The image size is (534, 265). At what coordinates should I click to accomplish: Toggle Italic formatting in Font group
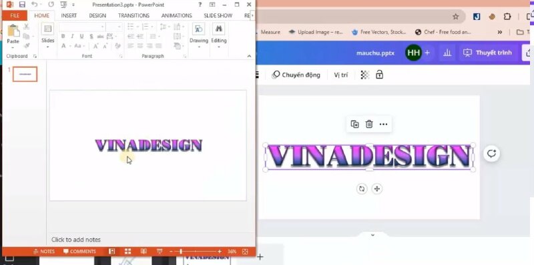click(x=72, y=37)
